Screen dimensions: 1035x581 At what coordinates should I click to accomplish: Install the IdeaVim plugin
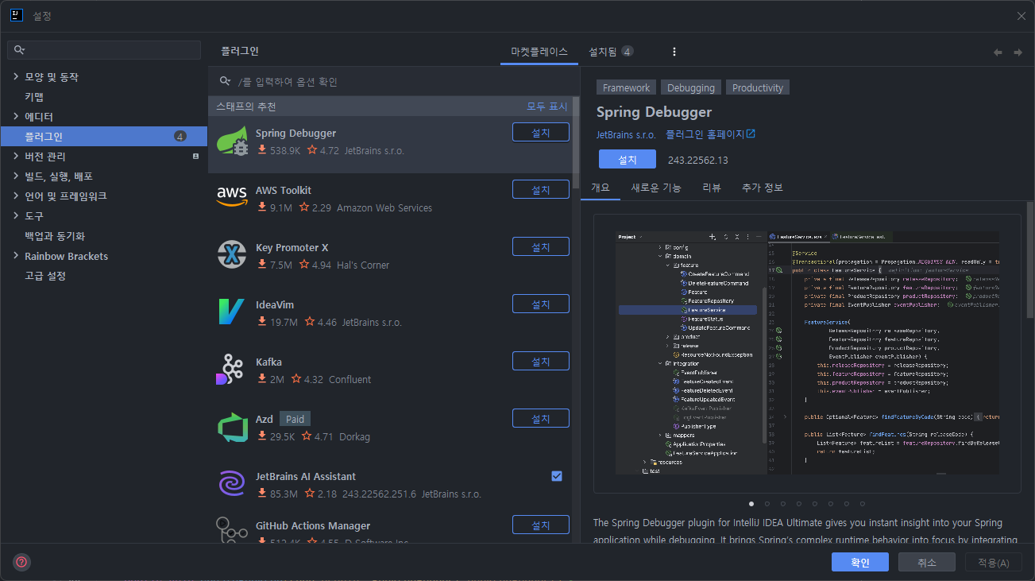[x=541, y=304]
